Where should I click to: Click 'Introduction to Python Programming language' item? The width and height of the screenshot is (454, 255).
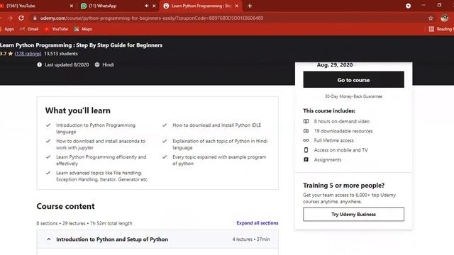pyautogui.click(x=96, y=128)
